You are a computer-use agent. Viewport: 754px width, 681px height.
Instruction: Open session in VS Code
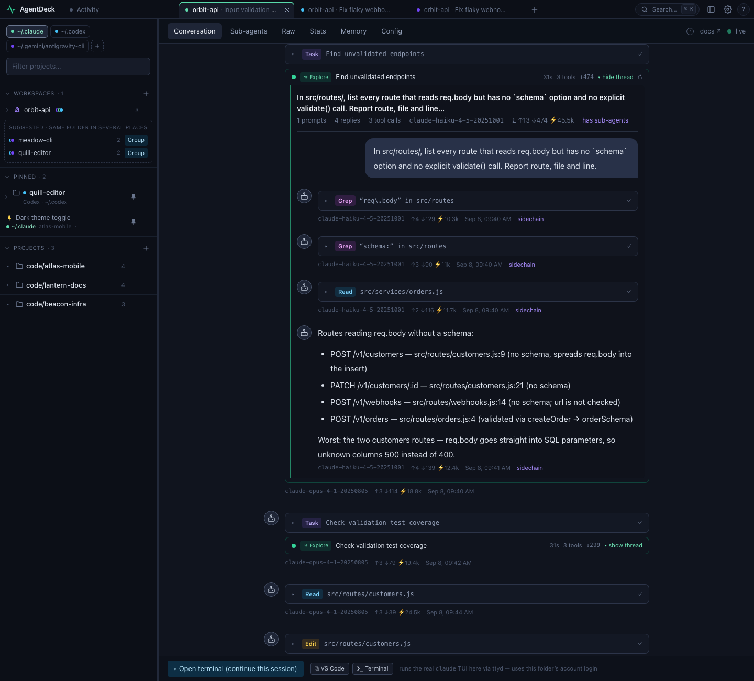329,668
